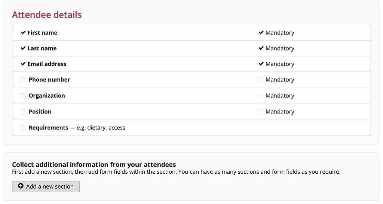
Task: Tick the Organization field checkbox
Action: 23,96
